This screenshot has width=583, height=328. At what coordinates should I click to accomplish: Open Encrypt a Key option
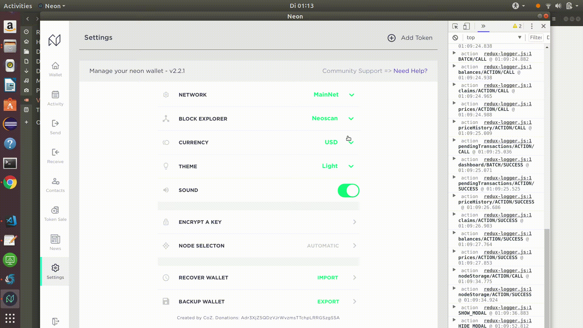(x=258, y=222)
